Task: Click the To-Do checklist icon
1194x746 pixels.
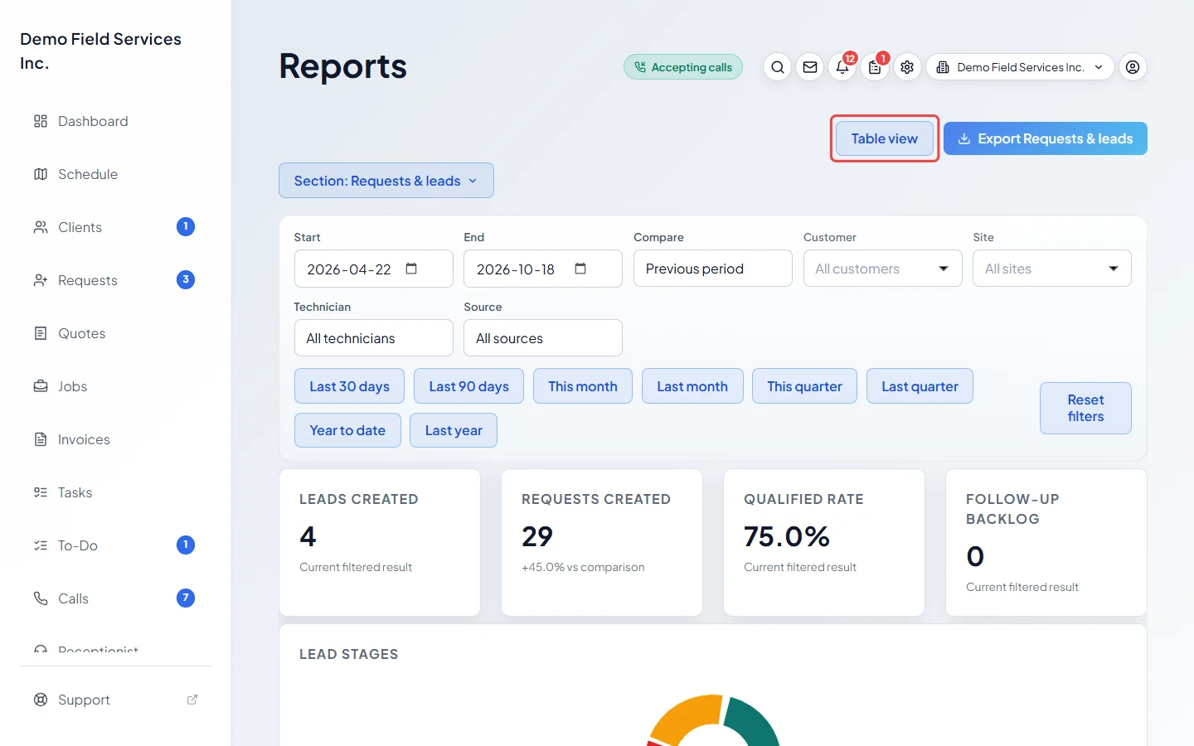Action: 41,545
